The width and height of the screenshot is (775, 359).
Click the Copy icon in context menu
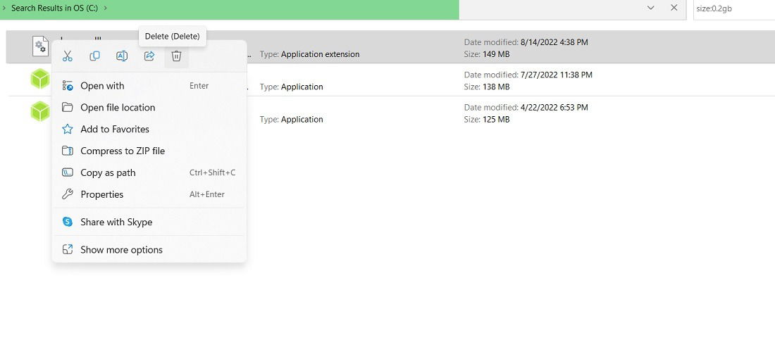(95, 56)
